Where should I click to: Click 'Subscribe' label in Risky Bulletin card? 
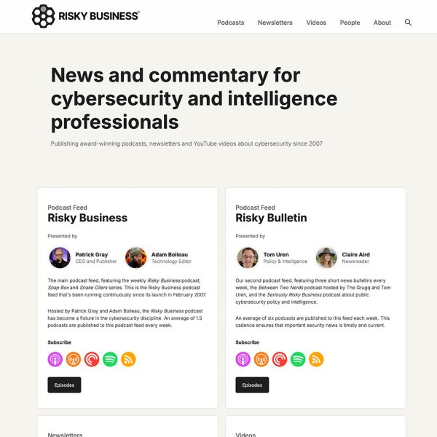[247, 342]
